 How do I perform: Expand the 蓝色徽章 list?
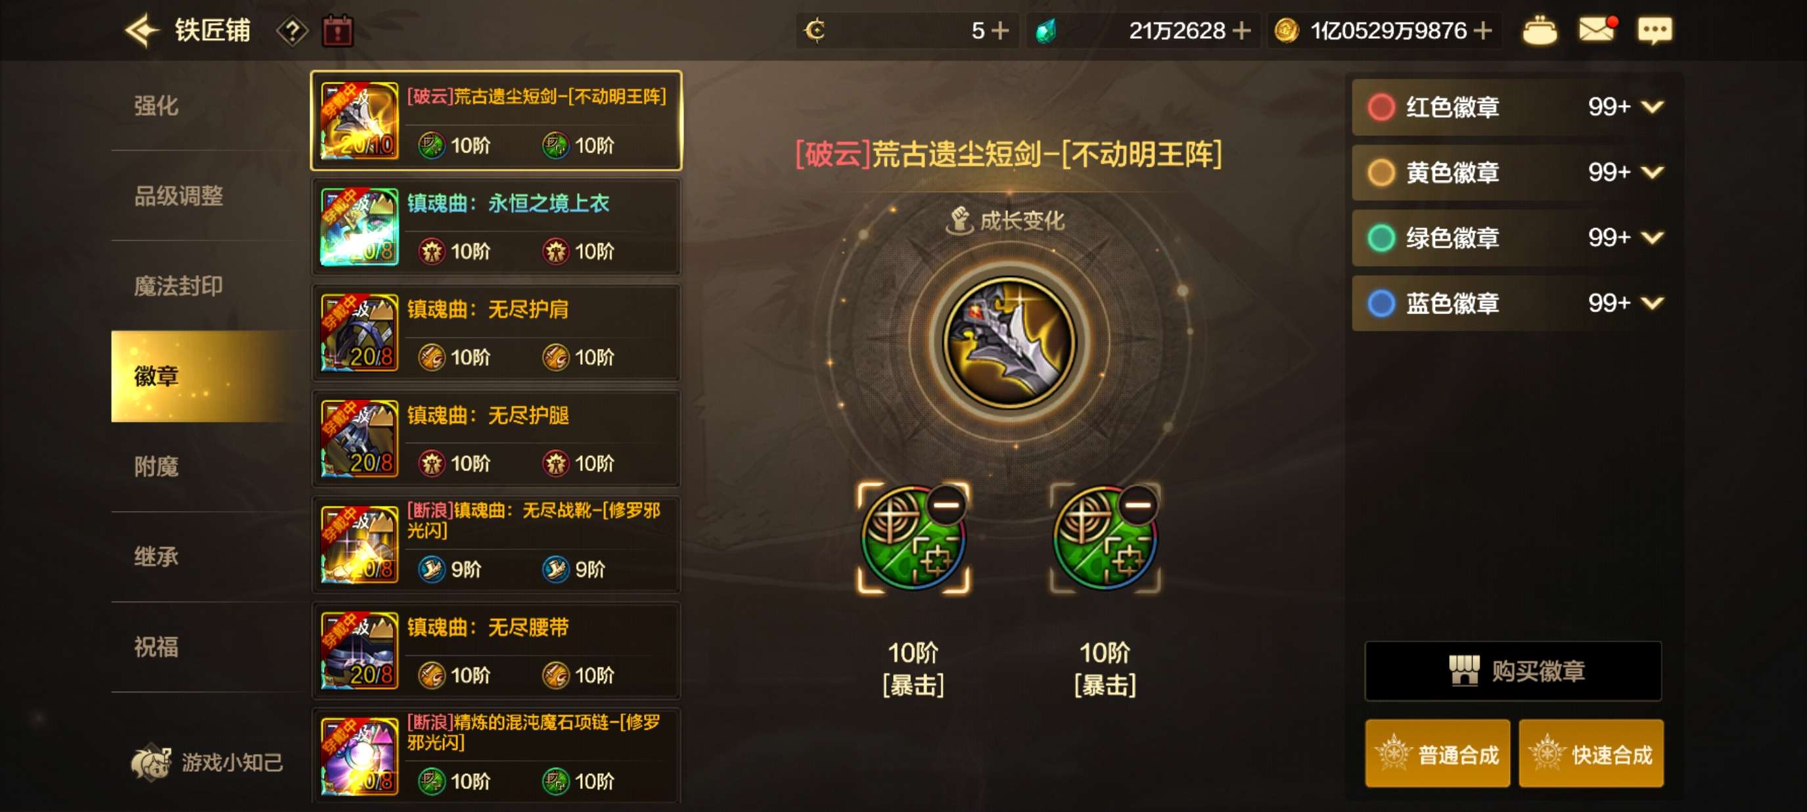point(1653,303)
